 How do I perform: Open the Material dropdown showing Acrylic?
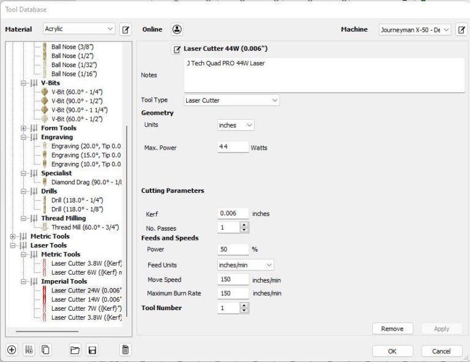pyautogui.click(x=79, y=29)
